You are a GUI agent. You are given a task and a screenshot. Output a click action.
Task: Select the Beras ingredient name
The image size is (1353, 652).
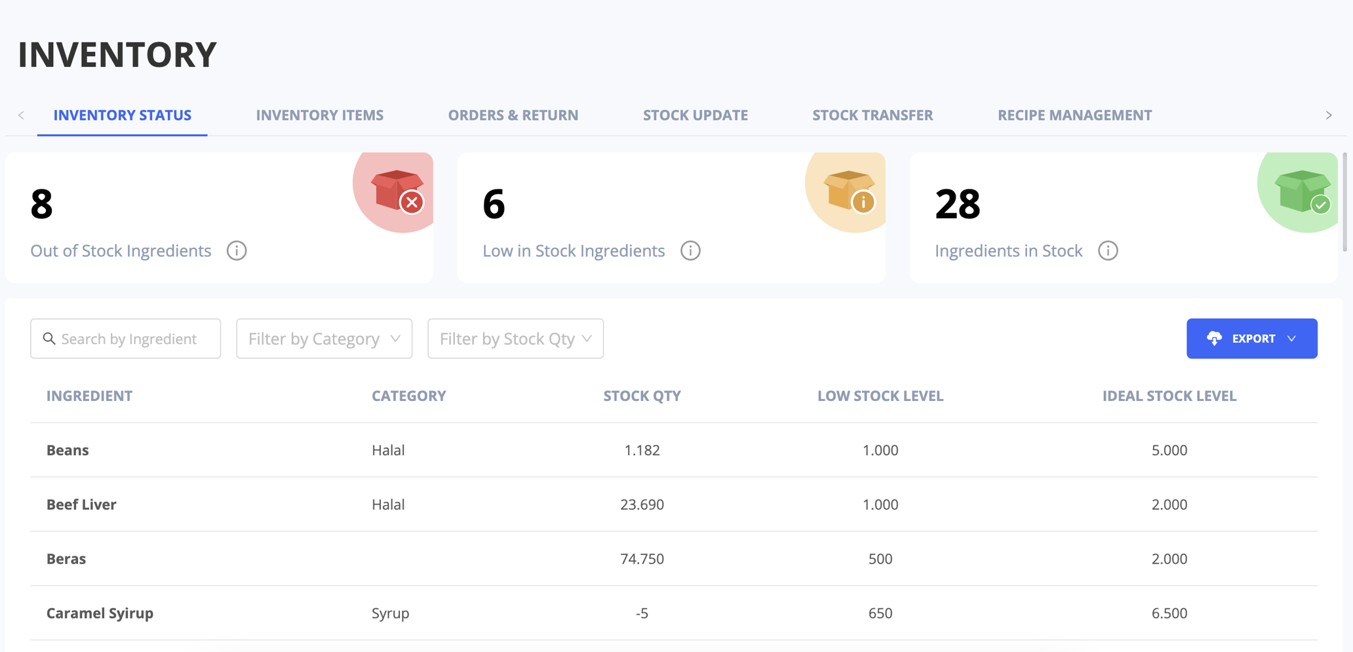66,559
